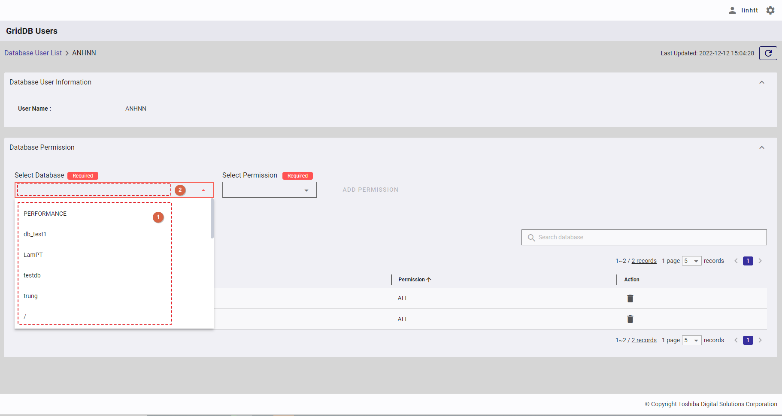Go to previous page in bottom pagination
The height and width of the screenshot is (416, 782).
[x=736, y=340]
